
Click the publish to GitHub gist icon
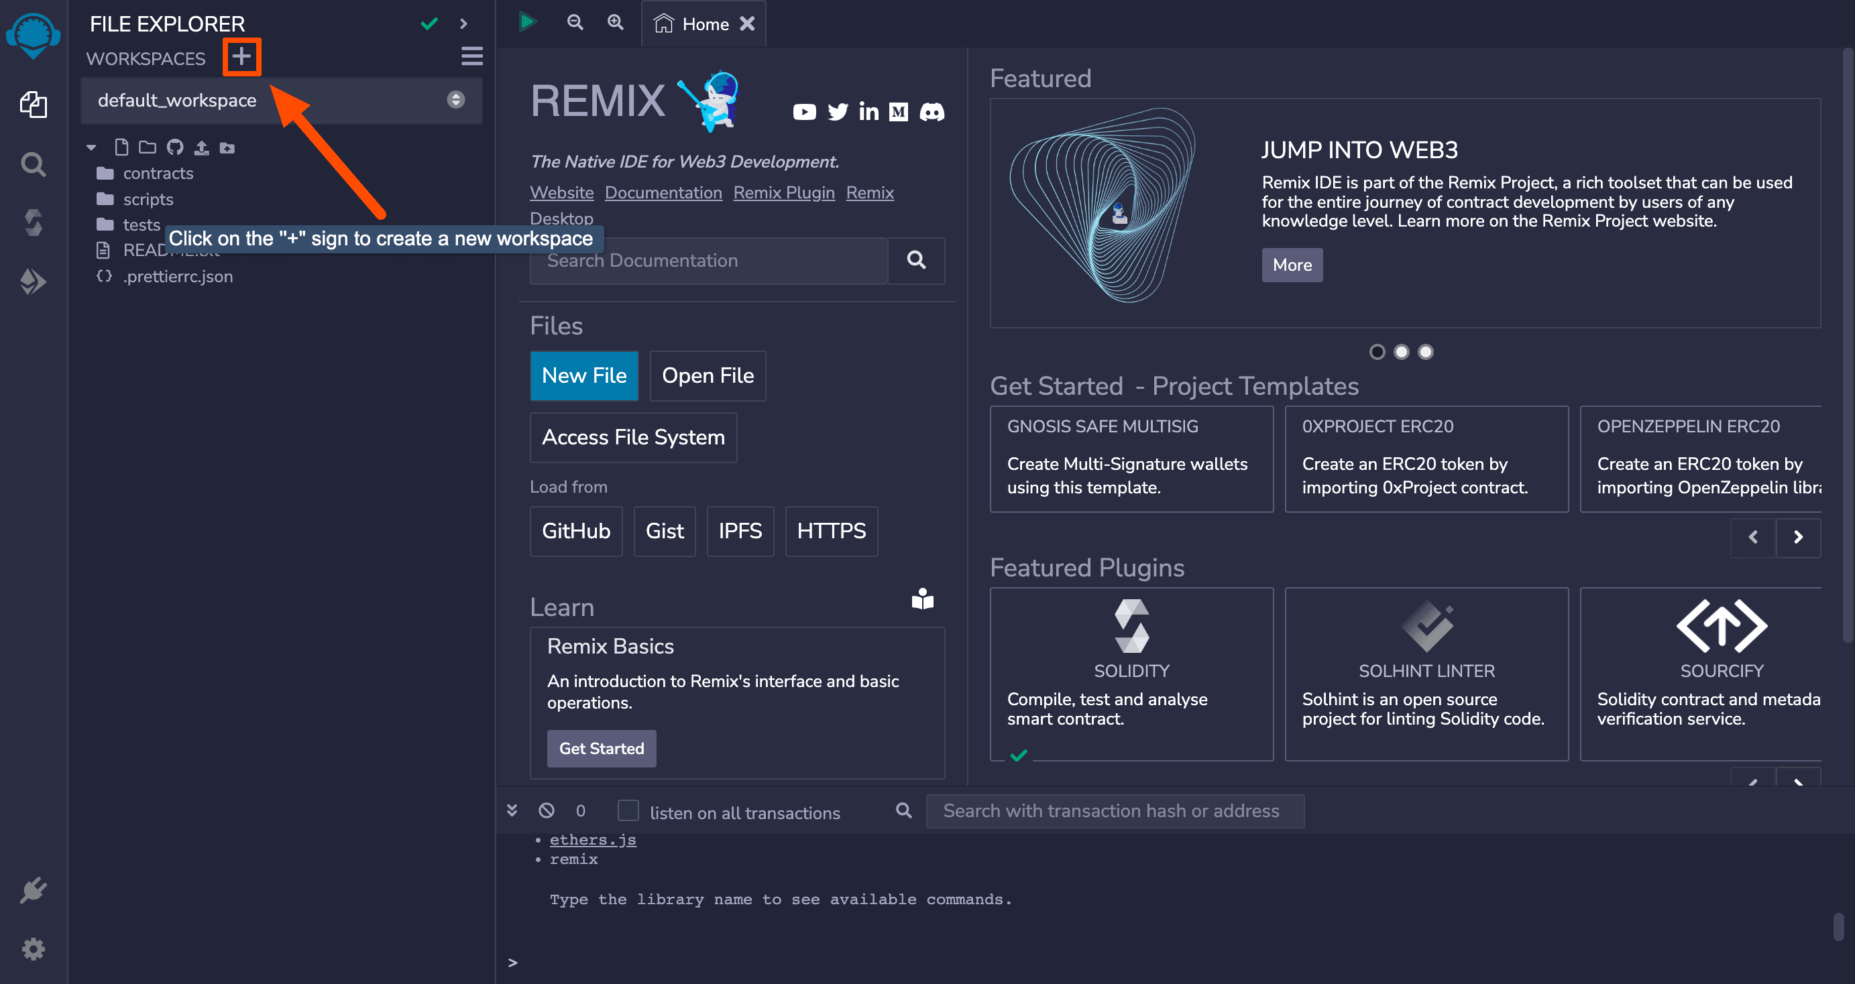175,147
